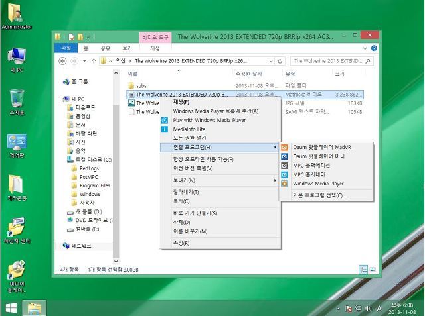Click 항상 오프라인 사용 가능(F)
The image size is (425, 316).
coord(220,159)
